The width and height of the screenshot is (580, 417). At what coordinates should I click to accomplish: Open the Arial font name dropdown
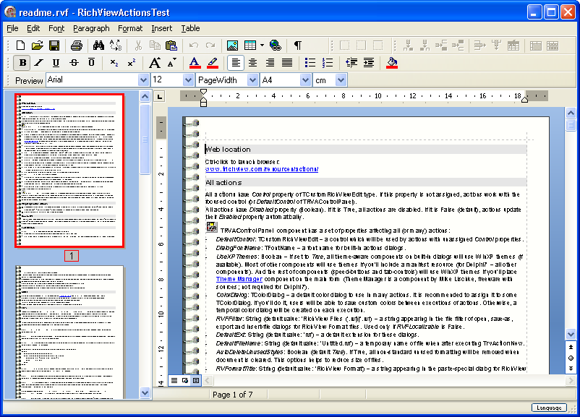(144, 80)
